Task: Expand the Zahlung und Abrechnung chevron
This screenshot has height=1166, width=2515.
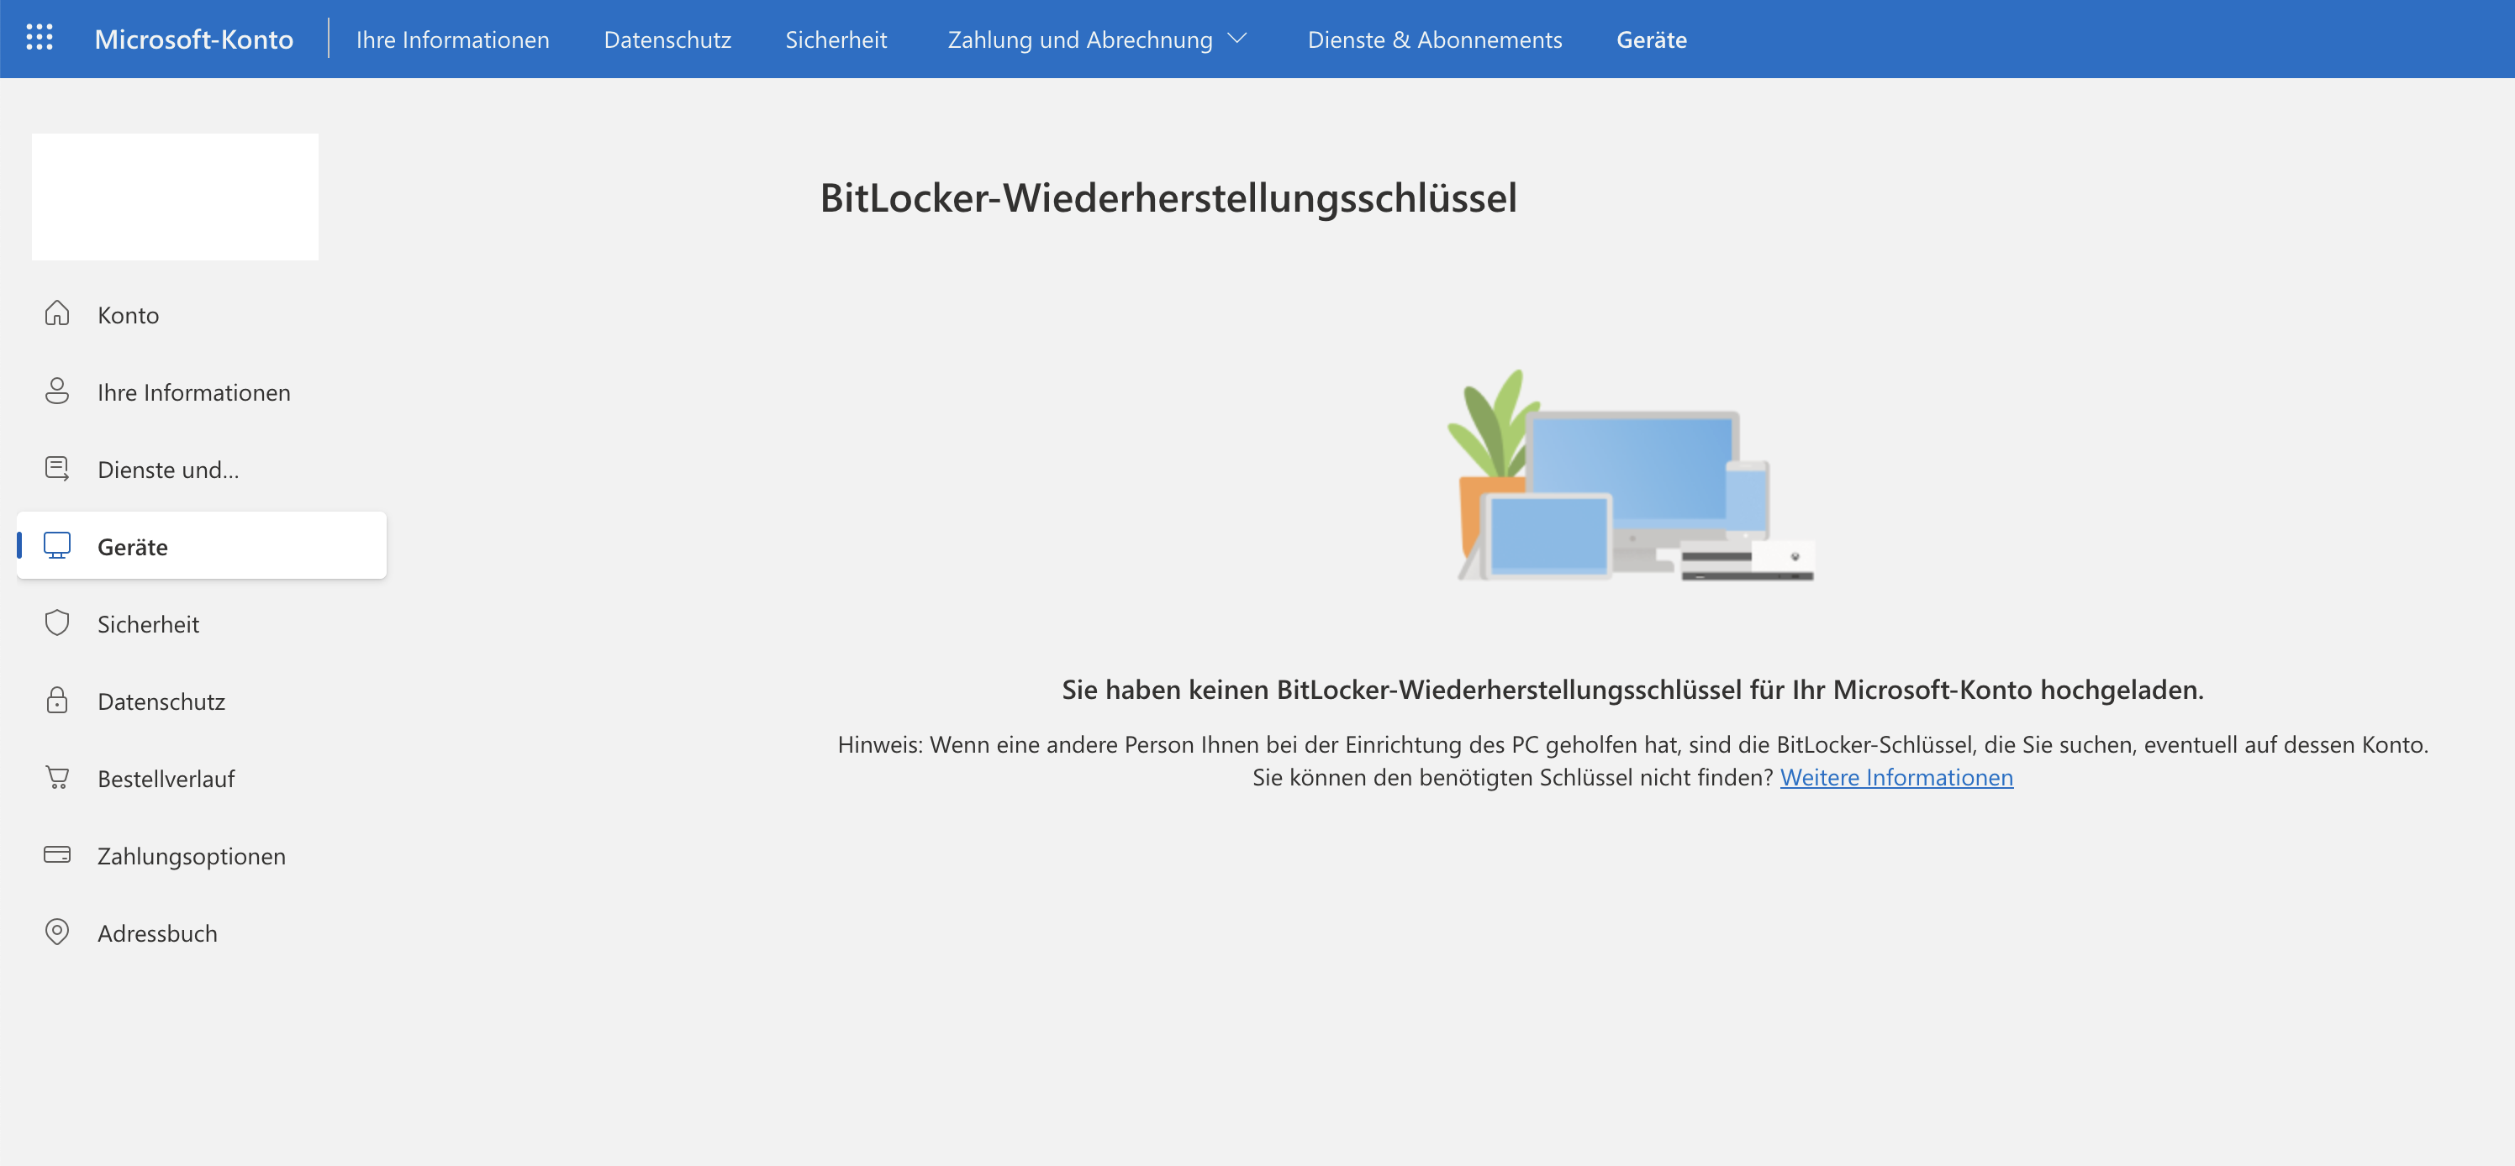Action: (1237, 39)
